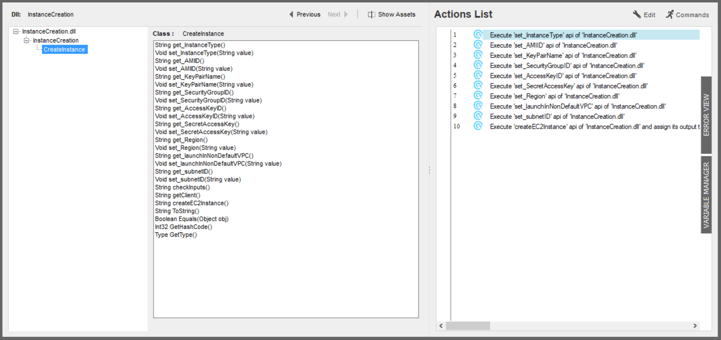Select InstanceCreation.dll root tree item
Screen dimensions: 721x340
tap(49, 32)
